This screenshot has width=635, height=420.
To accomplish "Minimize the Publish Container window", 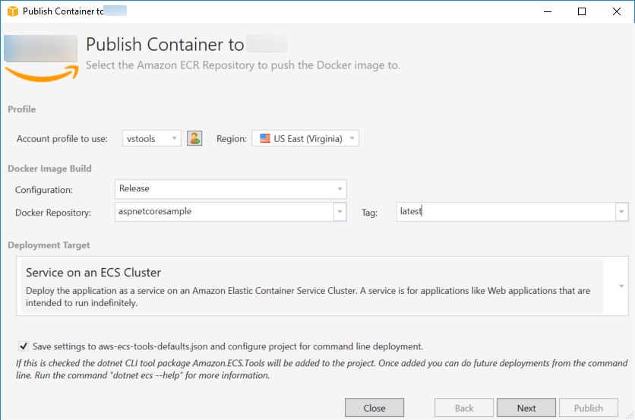I will pos(546,11).
